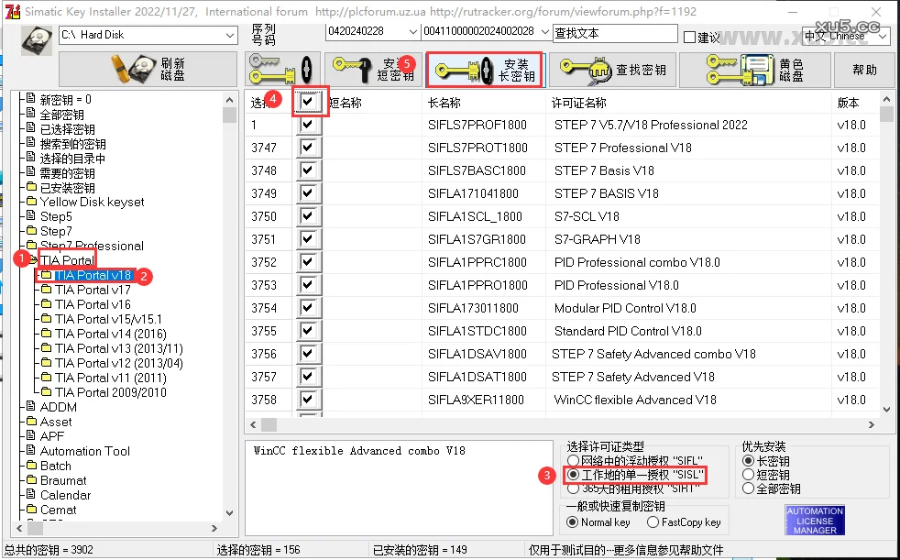The image size is (900, 560).
Task: Select the Automation Tool tree entry
Action: click(x=84, y=451)
